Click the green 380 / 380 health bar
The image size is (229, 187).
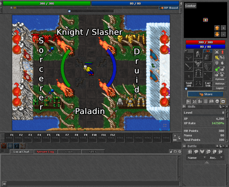click(x=47, y=3)
